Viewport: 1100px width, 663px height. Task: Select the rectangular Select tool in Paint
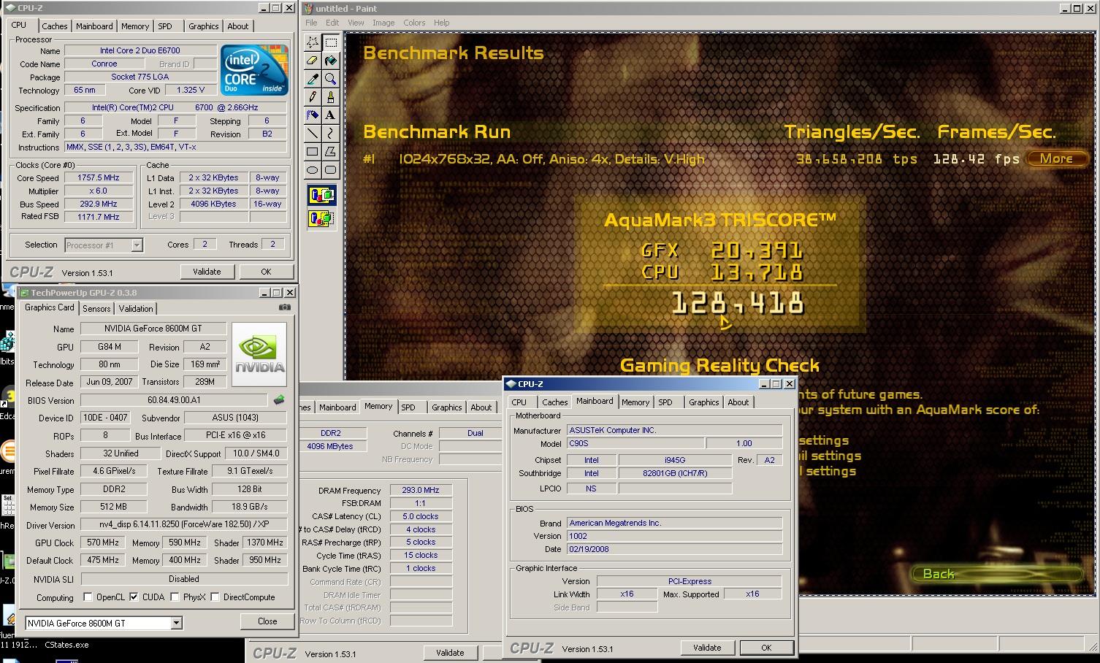tap(330, 42)
